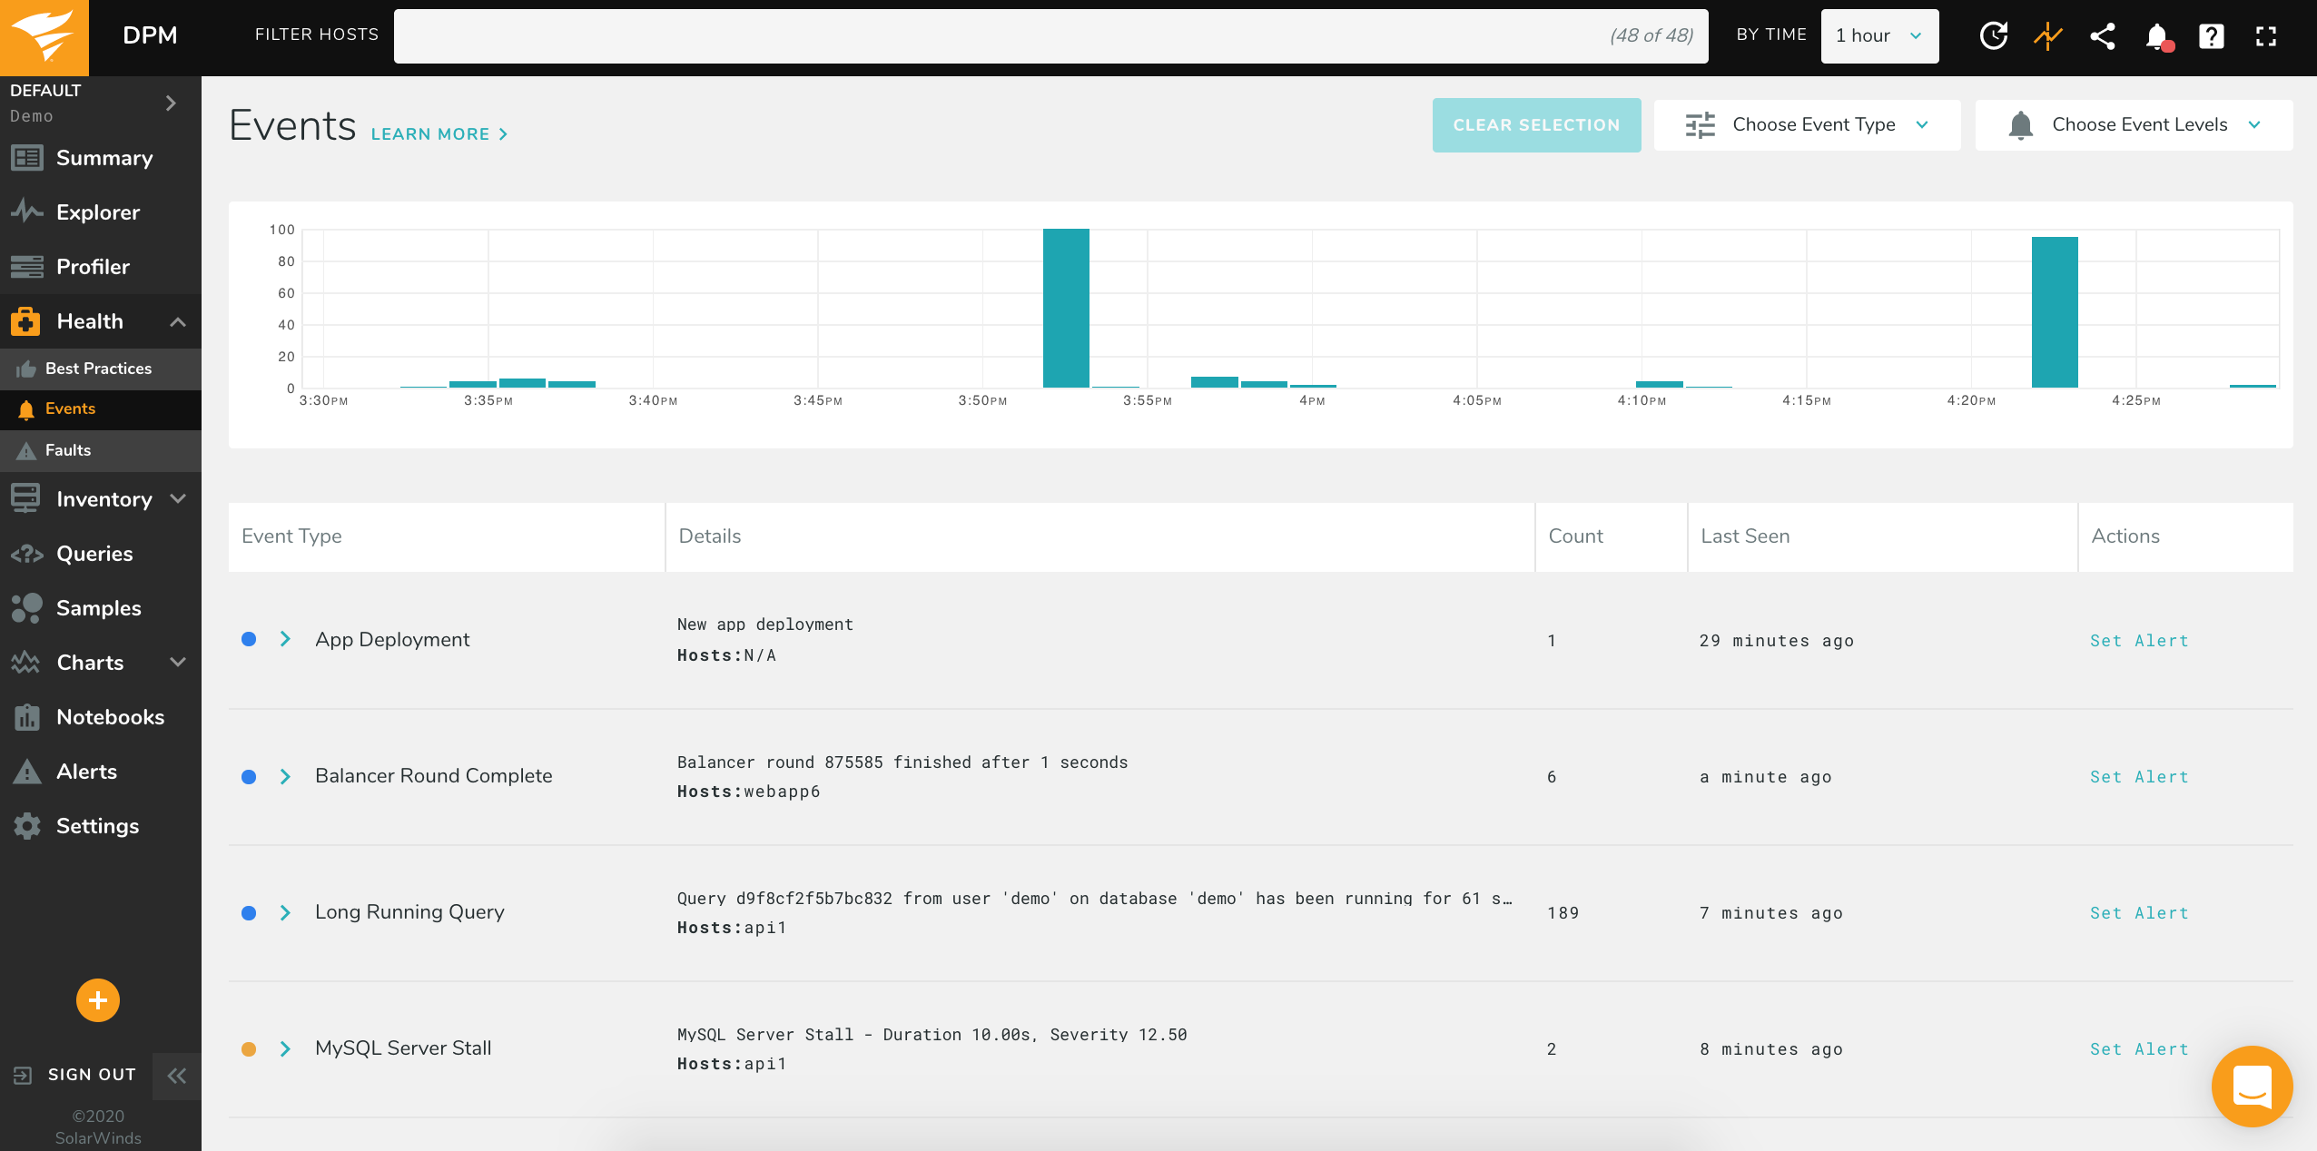Open the Profiler page
The height and width of the screenshot is (1151, 2317).
[x=93, y=267]
